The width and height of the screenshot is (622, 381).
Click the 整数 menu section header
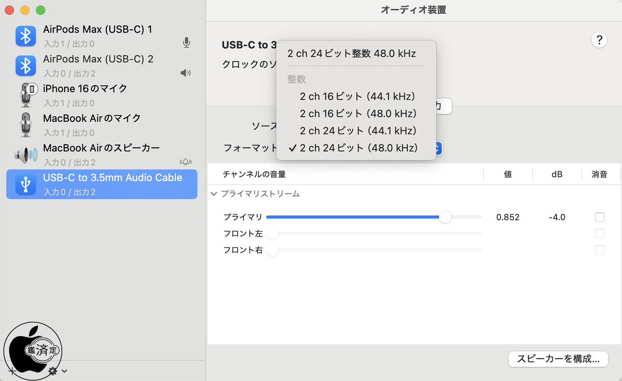click(296, 79)
